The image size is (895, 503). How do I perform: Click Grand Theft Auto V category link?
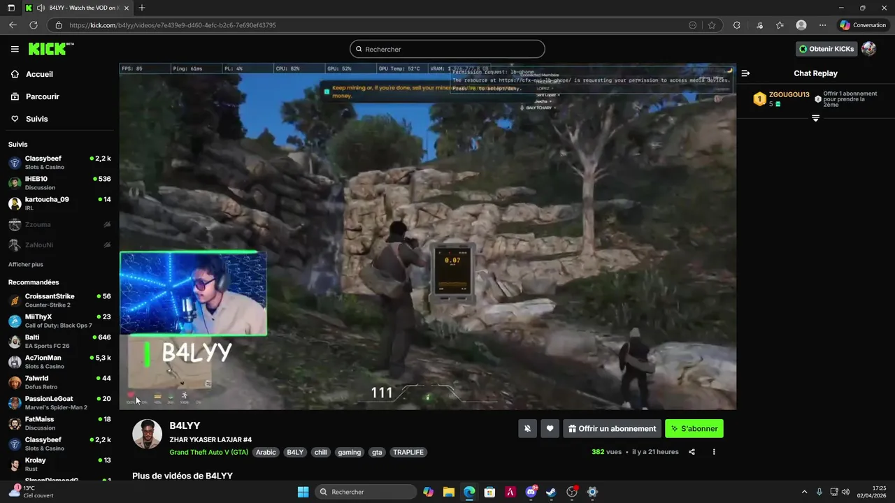coord(208,452)
